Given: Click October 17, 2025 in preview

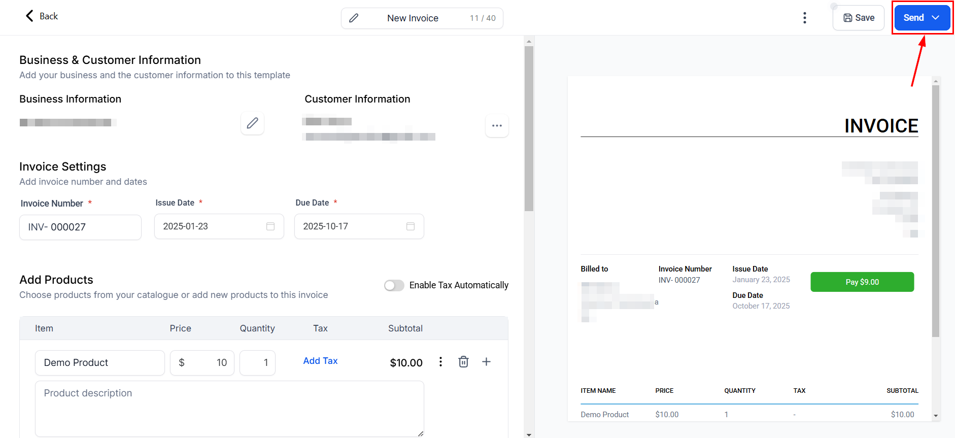Looking at the screenshot, I should tap(761, 306).
